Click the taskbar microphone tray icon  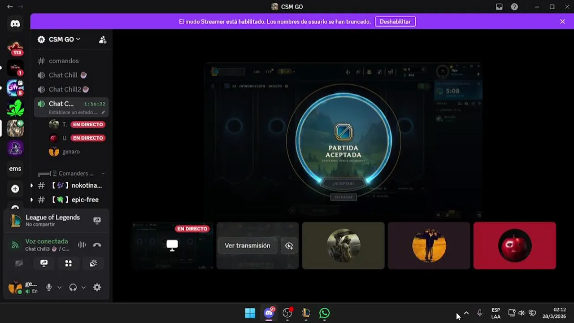coord(480,313)
